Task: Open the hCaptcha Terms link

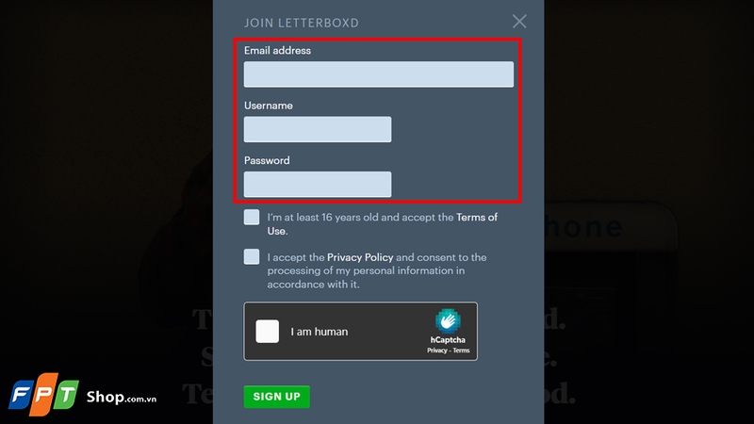Action: [461, 351]
